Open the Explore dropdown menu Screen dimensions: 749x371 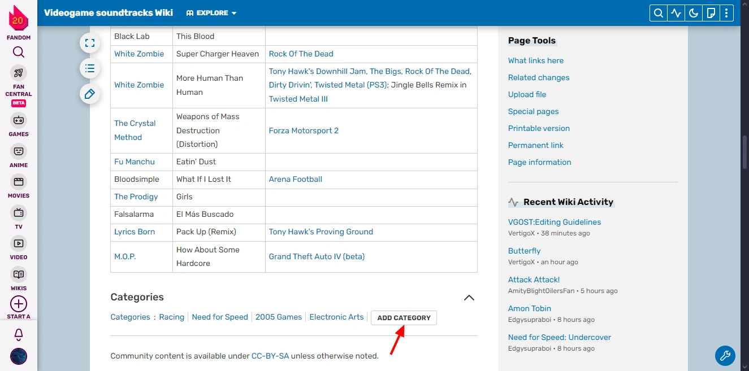pos(211,13)
